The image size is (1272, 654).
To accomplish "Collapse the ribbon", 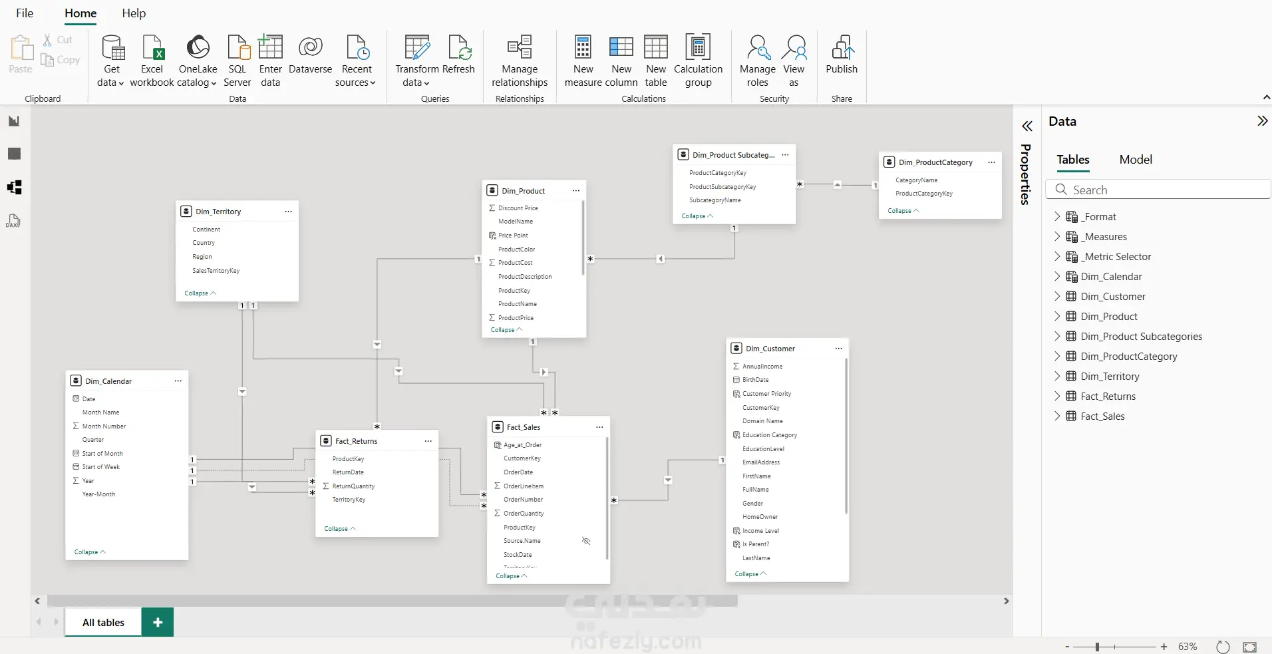I will [x=1266, y=98].
